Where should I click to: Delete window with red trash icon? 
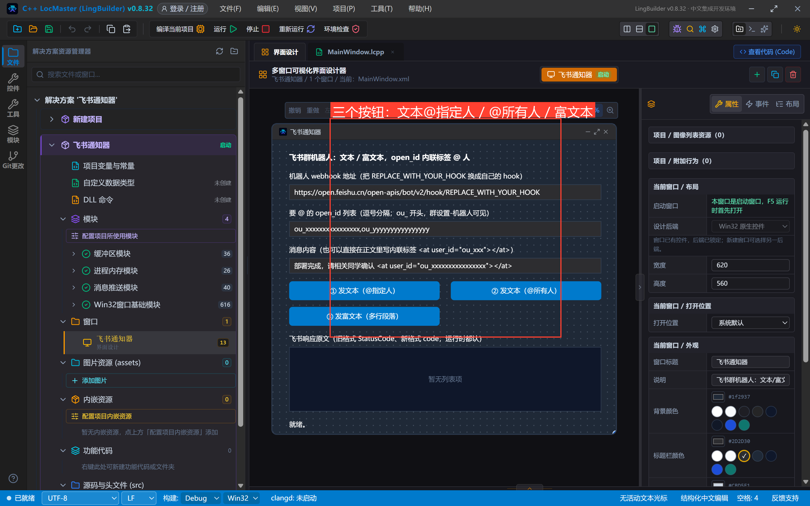click(793, 74)
